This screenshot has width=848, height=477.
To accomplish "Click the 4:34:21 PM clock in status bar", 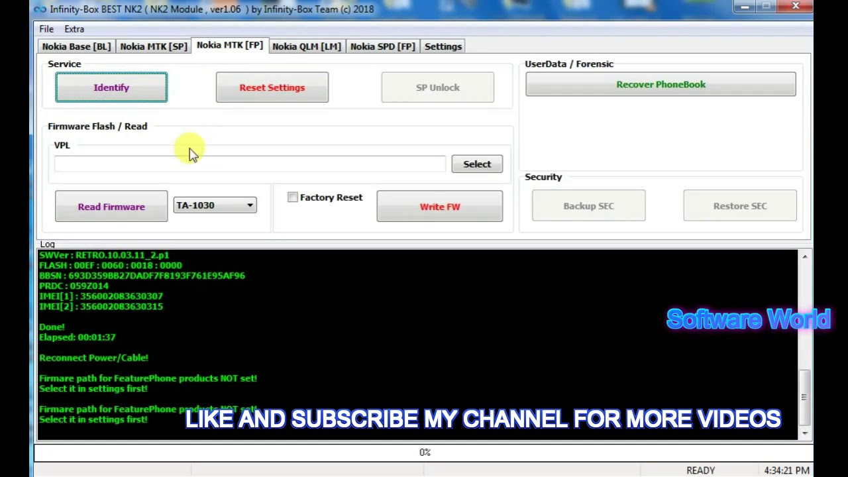I will (786, 470).
